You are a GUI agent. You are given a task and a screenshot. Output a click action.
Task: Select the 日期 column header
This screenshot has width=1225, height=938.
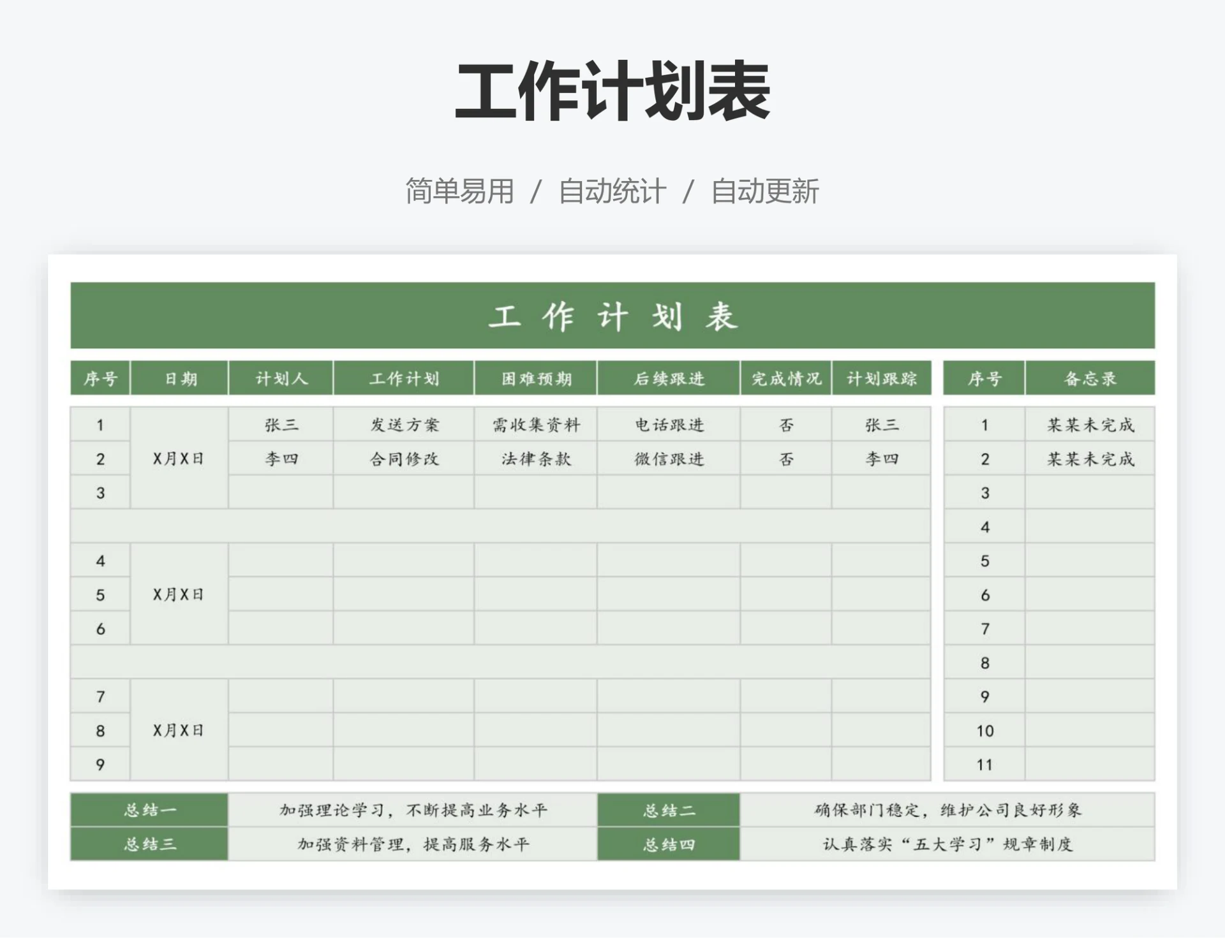(178, 377)
